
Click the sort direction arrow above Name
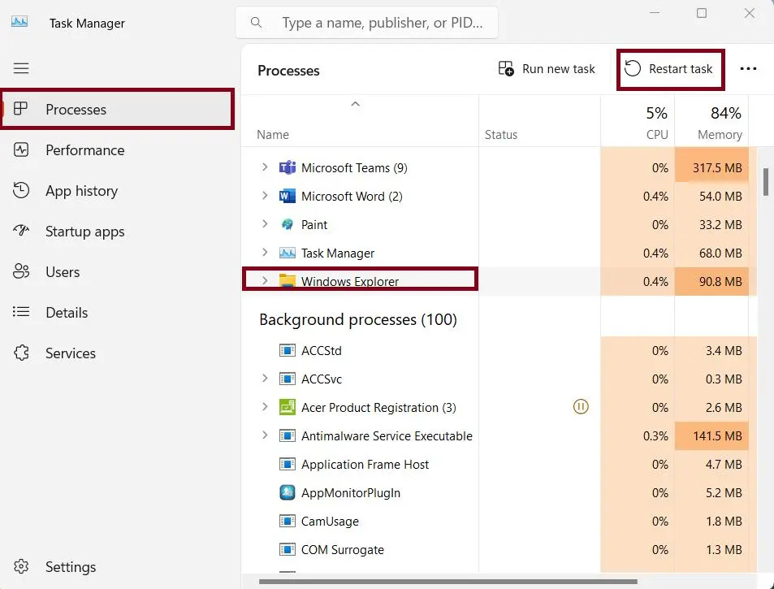coord(355,104)
